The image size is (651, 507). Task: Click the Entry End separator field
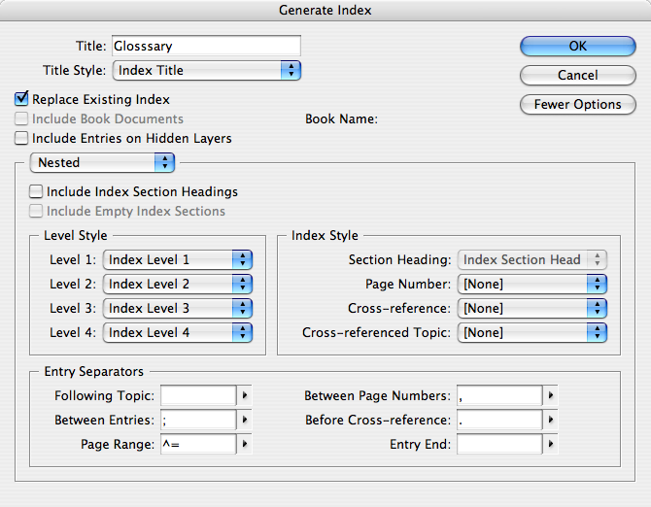(499, 444)
